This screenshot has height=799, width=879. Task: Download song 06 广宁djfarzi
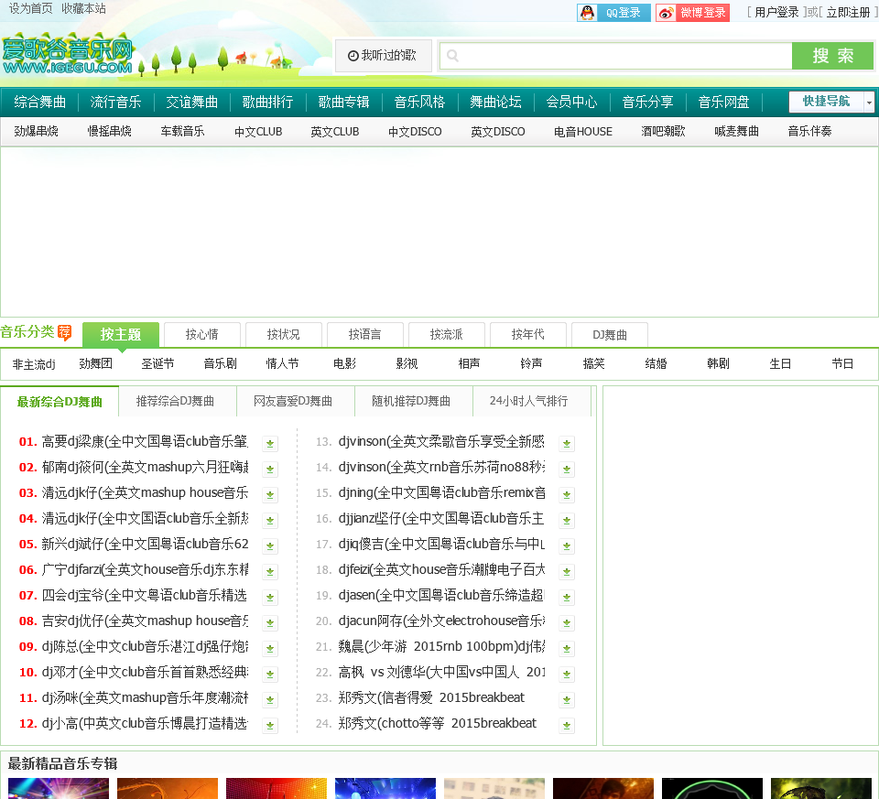click(270, 571)
